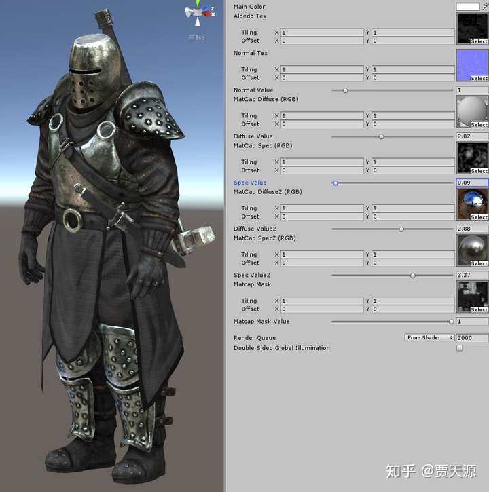Open the Main Color white swatch
This screenshot has width=489, height=492.
(468, 7)
